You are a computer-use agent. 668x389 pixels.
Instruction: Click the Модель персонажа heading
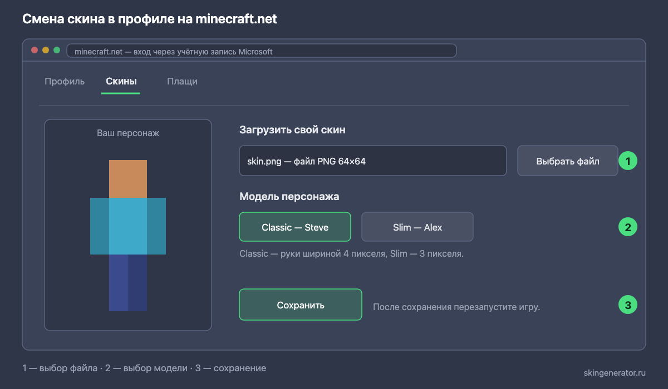289,197
